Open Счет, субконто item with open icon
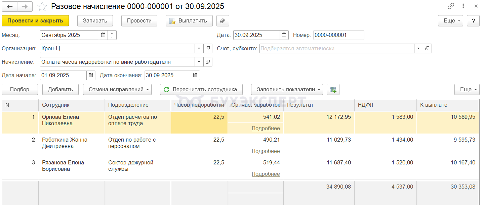Viewport: 483px width, 205px height. tap(427, 48)
